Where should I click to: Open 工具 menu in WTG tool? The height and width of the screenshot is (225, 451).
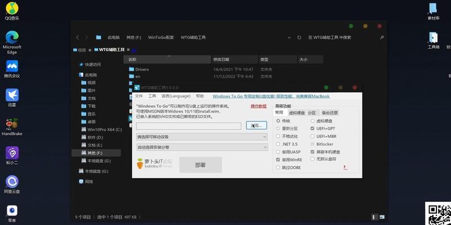tap(152, 96)
